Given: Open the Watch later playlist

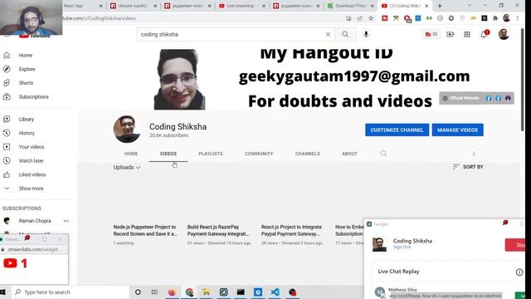Looking at the screenshot, I should pyautogui.click(x=31, y=160).
